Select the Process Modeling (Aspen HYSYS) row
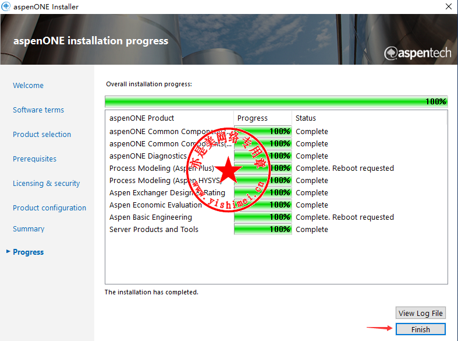458x341 pixels. point(276,181)
